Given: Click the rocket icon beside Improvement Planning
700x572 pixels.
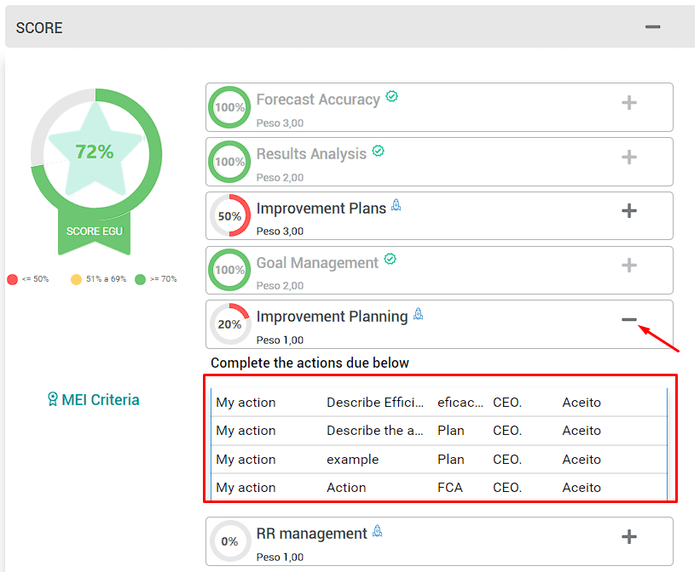Looking at the screenshot, I should coord(419,314).
